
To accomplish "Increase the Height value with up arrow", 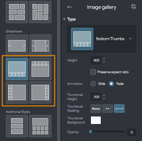I will [104, 59].
